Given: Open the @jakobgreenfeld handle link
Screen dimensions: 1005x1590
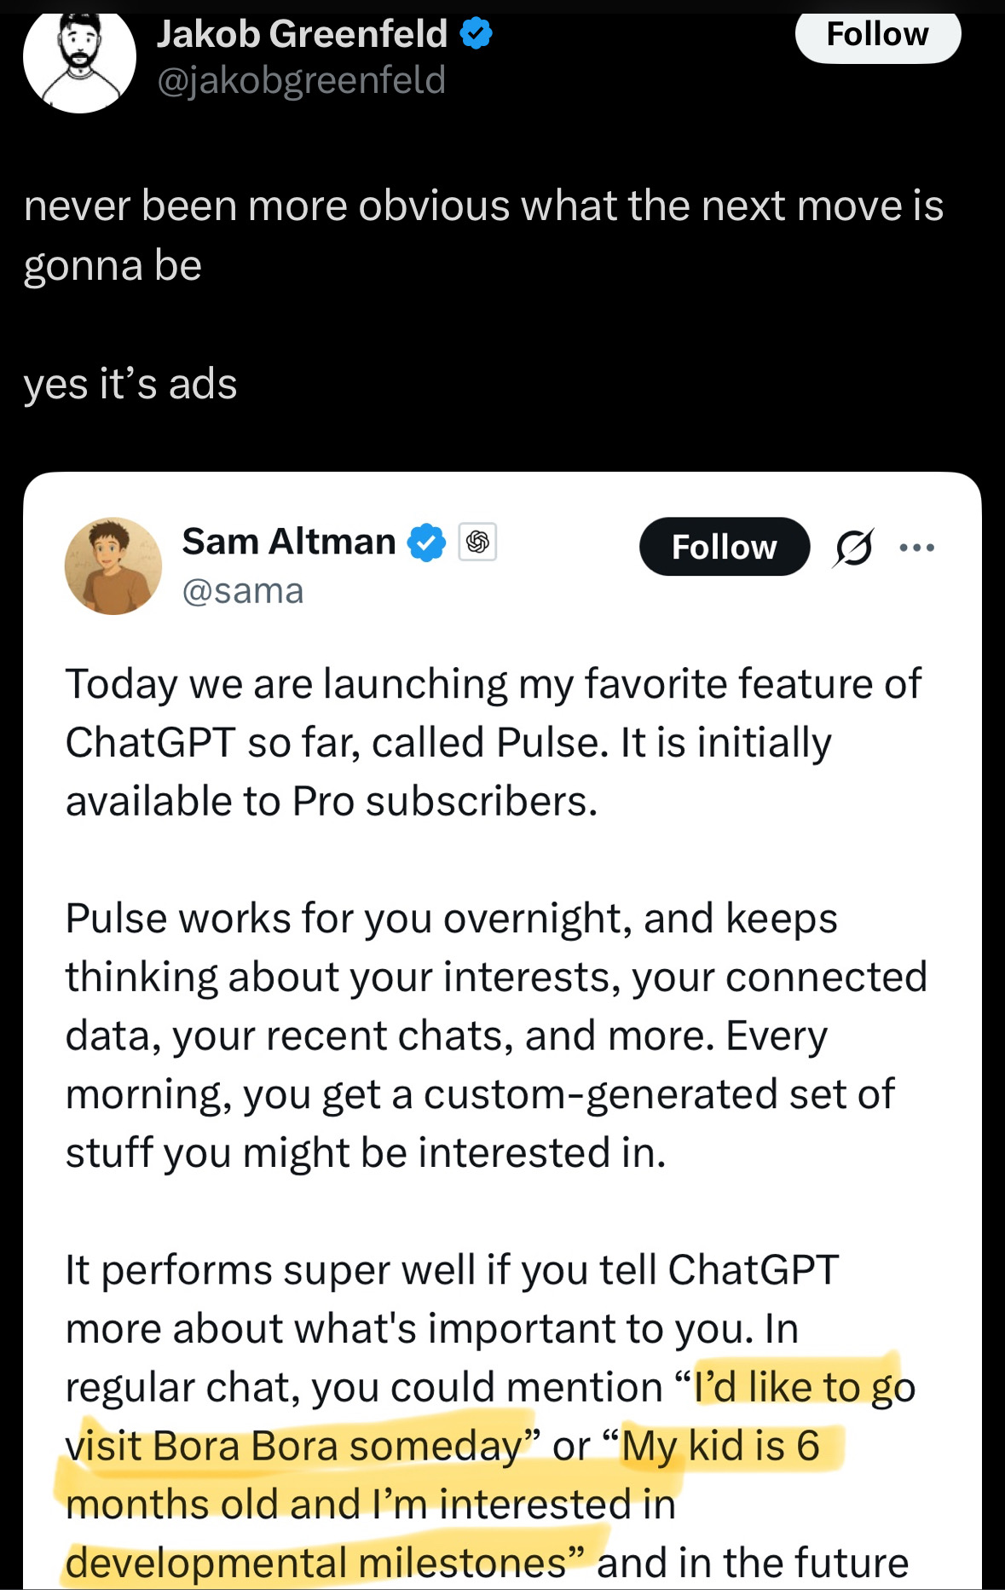Looking at the screenshot, I should click(302, 80).
